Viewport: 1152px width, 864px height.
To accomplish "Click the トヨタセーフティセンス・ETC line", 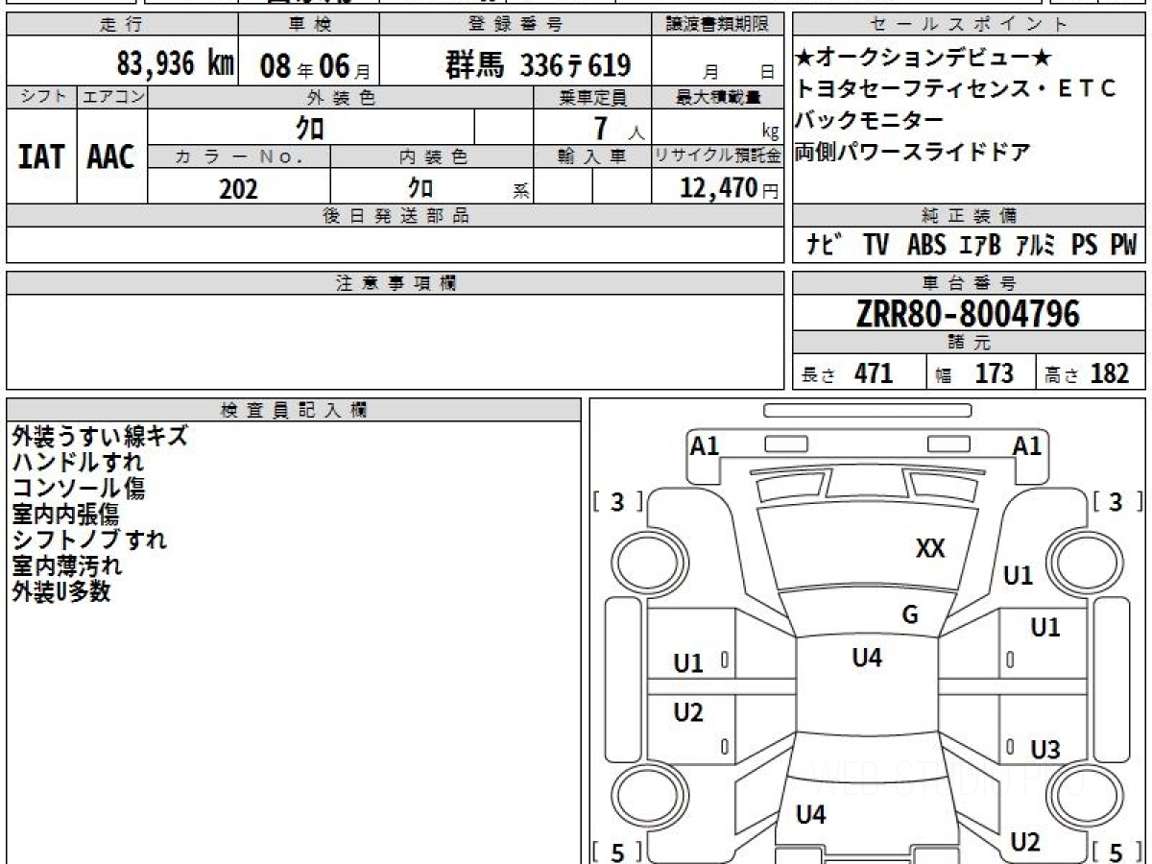I will point(956,89).
